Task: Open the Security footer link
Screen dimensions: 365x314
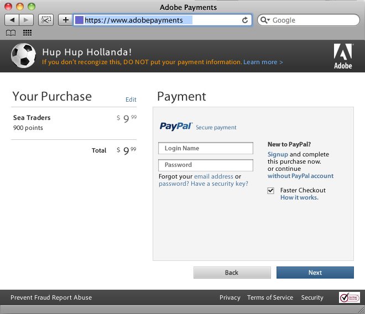Action: [312, 297]
